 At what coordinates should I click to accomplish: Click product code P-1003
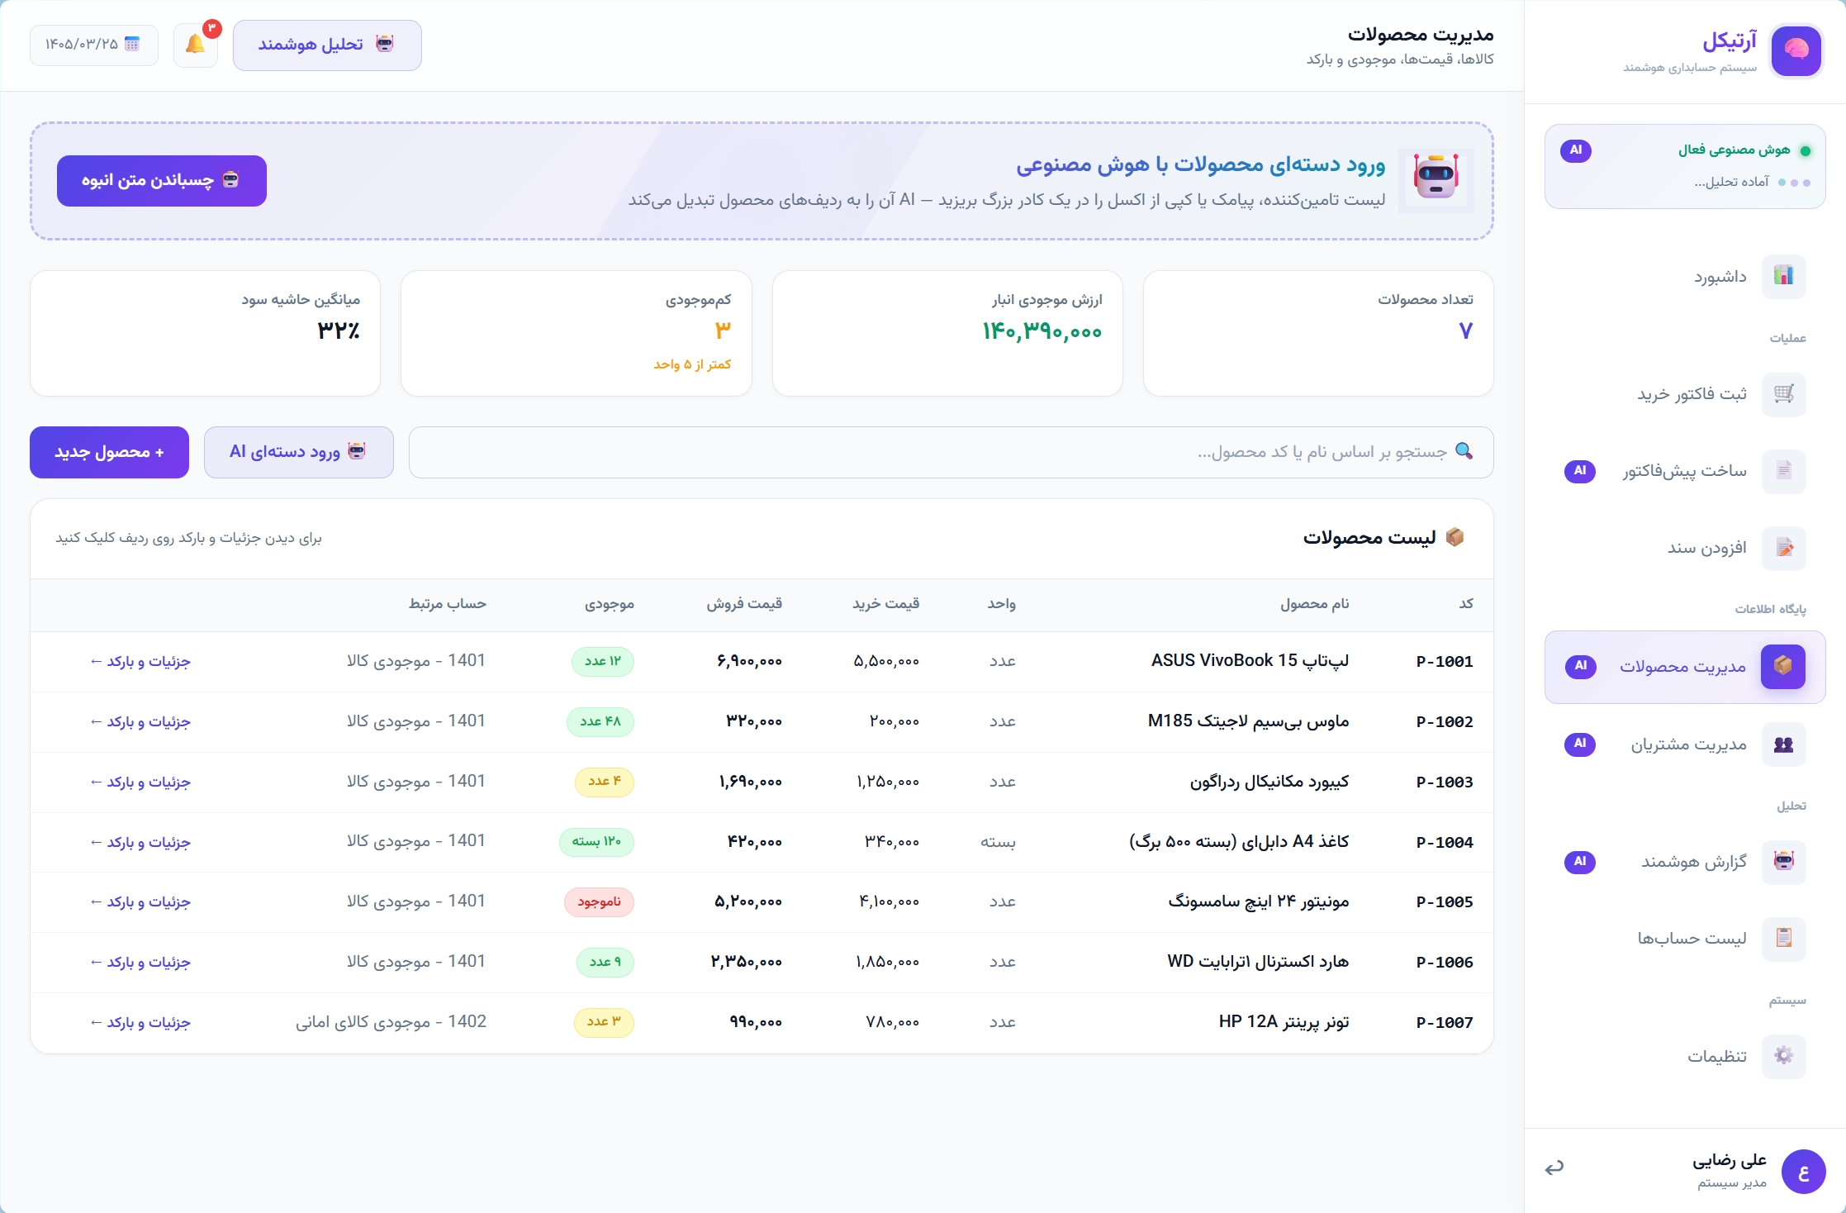click(x=1445, y=783)
